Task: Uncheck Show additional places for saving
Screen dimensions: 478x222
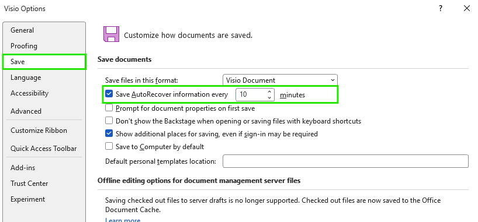Action: pos(109,133)
